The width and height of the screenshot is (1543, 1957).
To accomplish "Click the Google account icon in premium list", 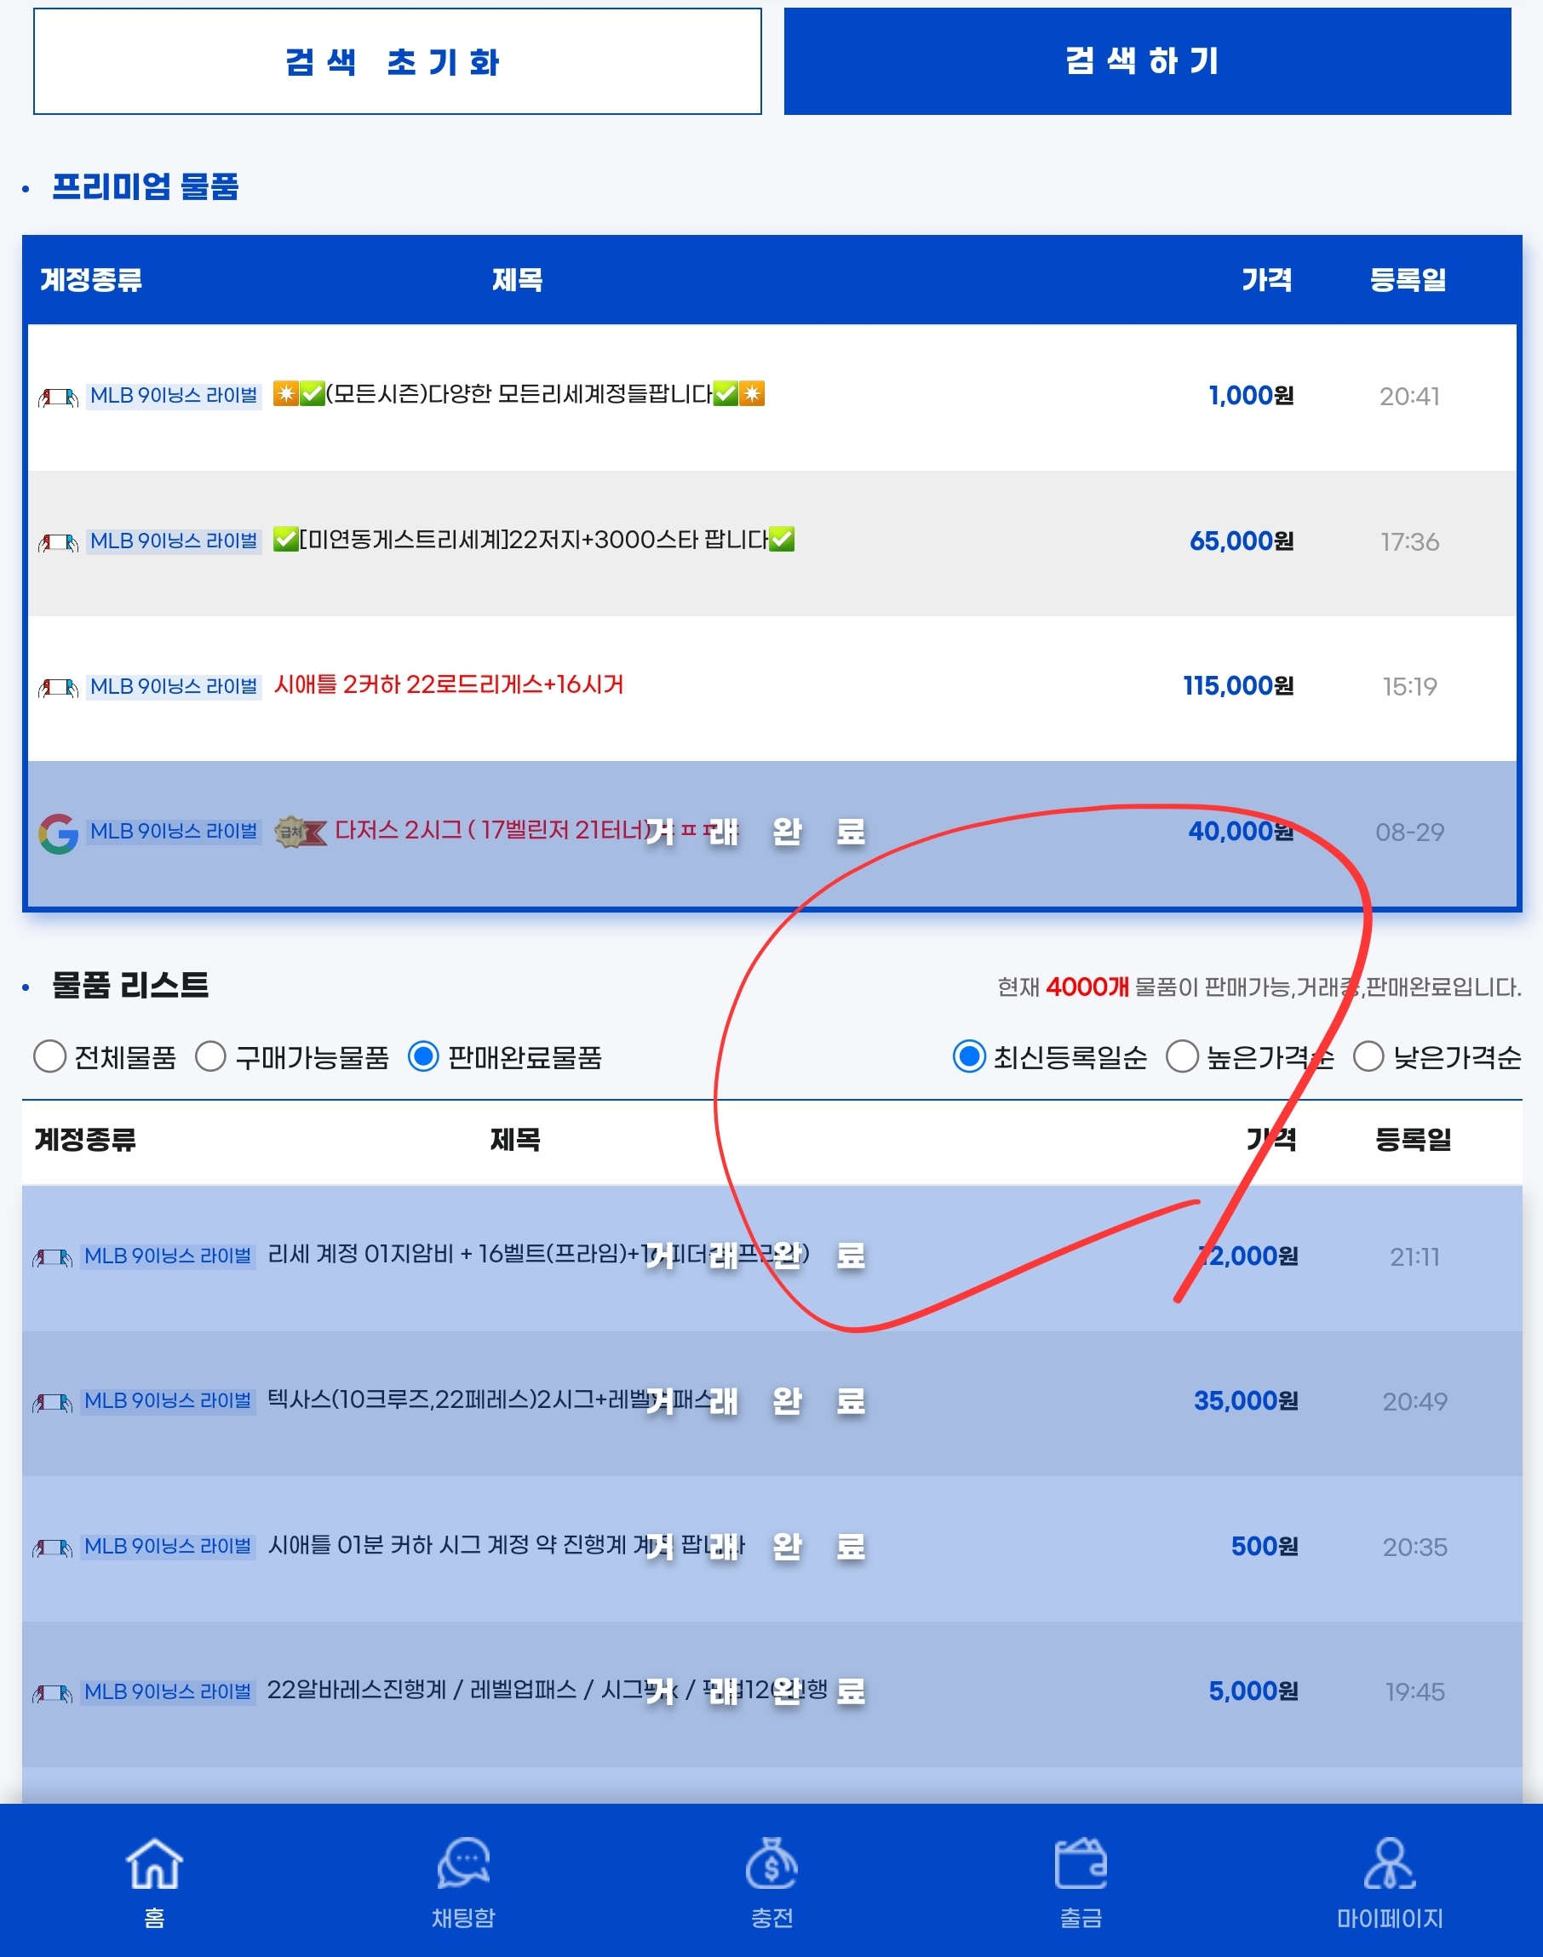I will (58, 833).
